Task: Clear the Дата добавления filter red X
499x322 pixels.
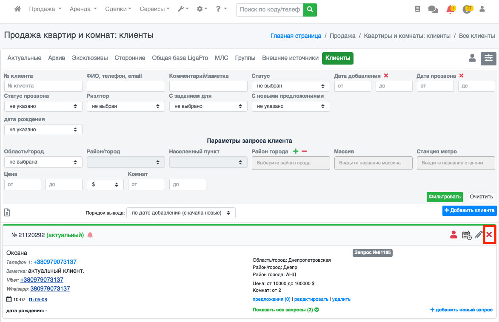Action: tap(386, 76)
